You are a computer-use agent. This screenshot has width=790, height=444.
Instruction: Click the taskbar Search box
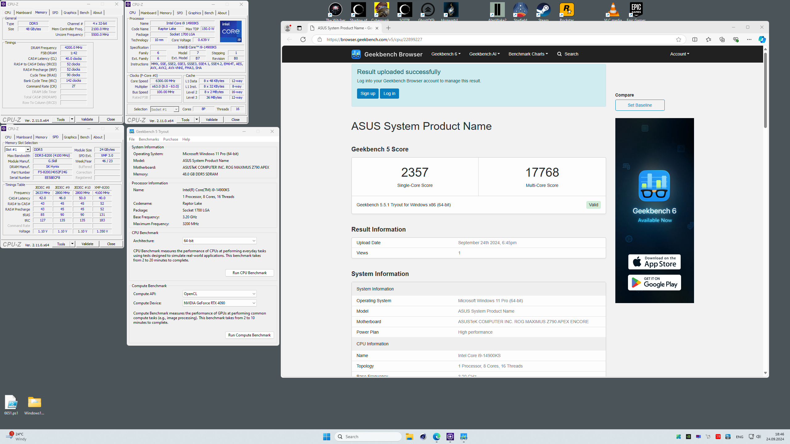click(368, 437)
